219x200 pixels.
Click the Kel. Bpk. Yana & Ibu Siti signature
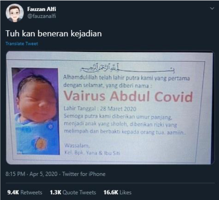click(92, 153)
